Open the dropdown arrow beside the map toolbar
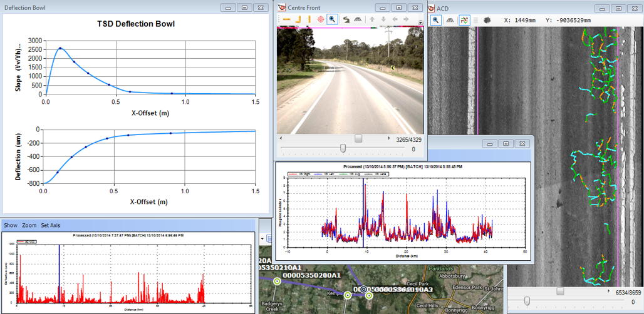Image resolution: width=644 pixels, height=314 pixels. 261,238
